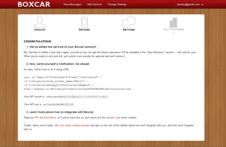226x147 pixels.
Task: Click the heading about adding the service
Action: coord(62,47)
